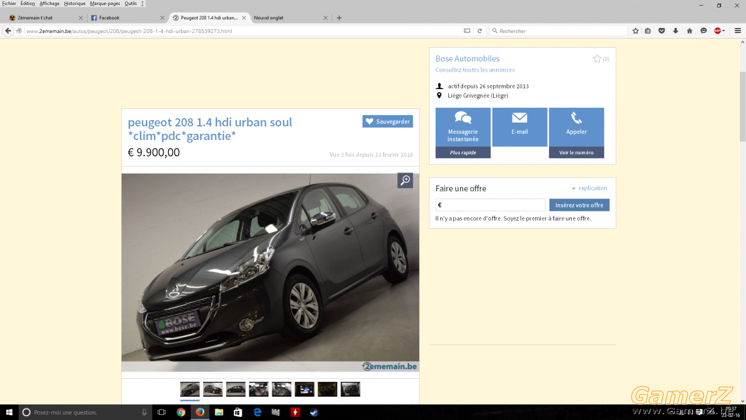Screen dimensions: 746x420
Task: Select the fourth car thumbnail
Action: click(x=259, y=390)
